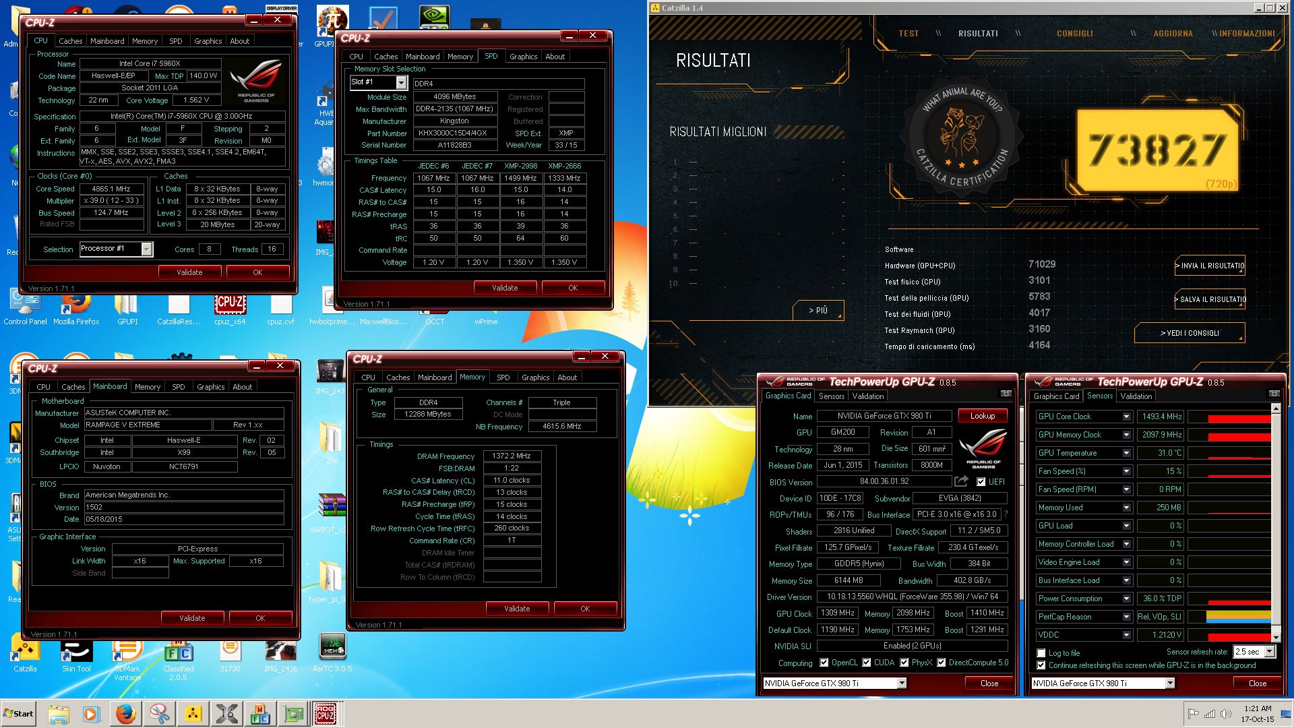The height and width of the screenshot is (728, 1294).
Task: Open the Catzilla desktop shortcut
Action: coord(25,655)
